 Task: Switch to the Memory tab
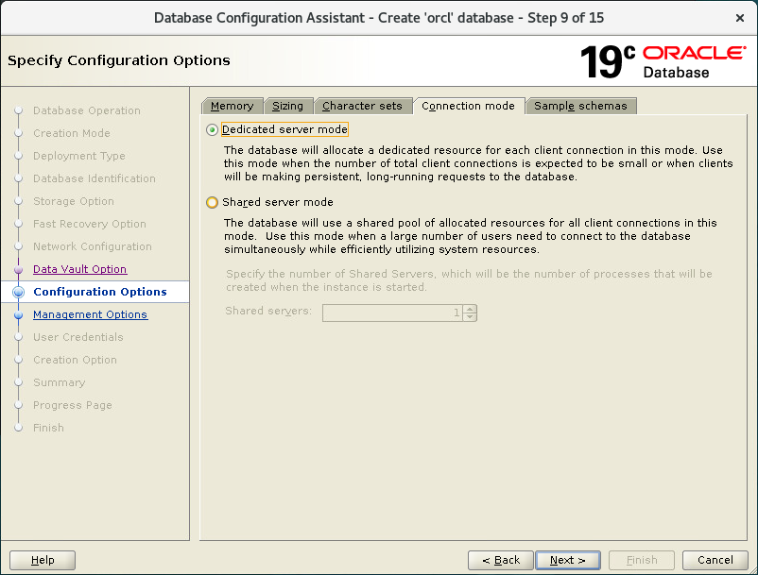click(x=233, y=106)
